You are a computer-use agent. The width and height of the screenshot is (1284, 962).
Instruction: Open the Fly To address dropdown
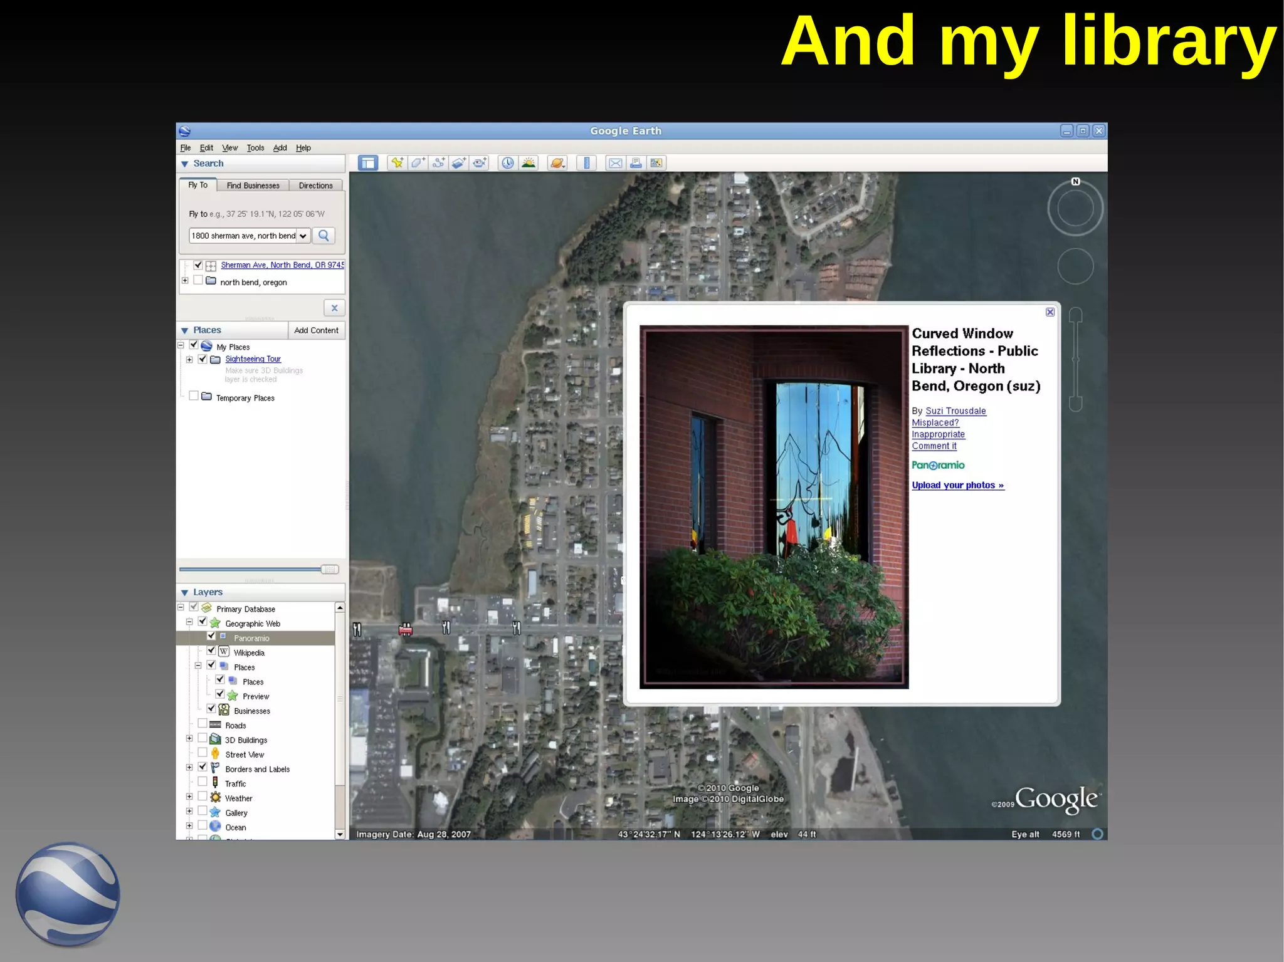303,236
